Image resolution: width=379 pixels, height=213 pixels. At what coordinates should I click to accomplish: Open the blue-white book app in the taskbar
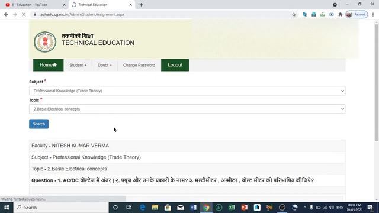point(257,208)
